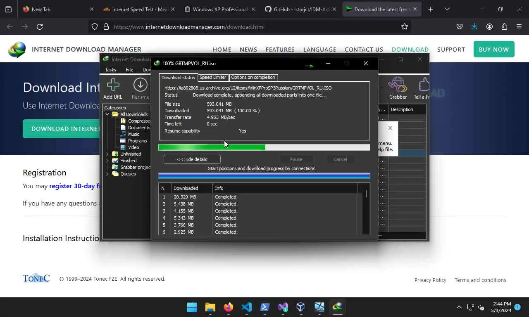Open the Grabber tool in IDM toolbar
This screenshot has width=529, height=317.
(398, 85)
